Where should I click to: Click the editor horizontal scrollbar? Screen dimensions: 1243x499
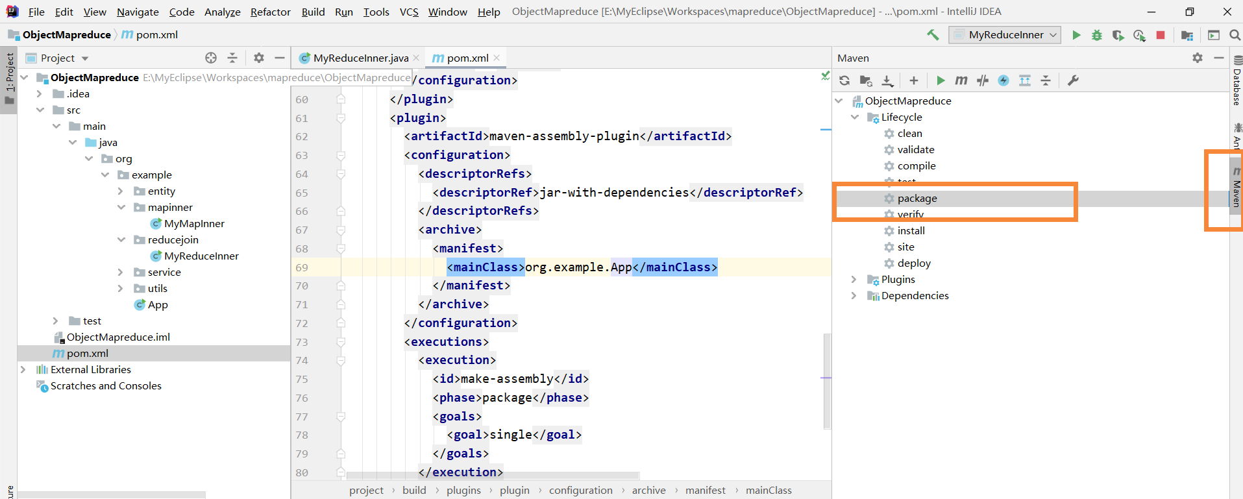pyautogui.click(x=493, y=476)
